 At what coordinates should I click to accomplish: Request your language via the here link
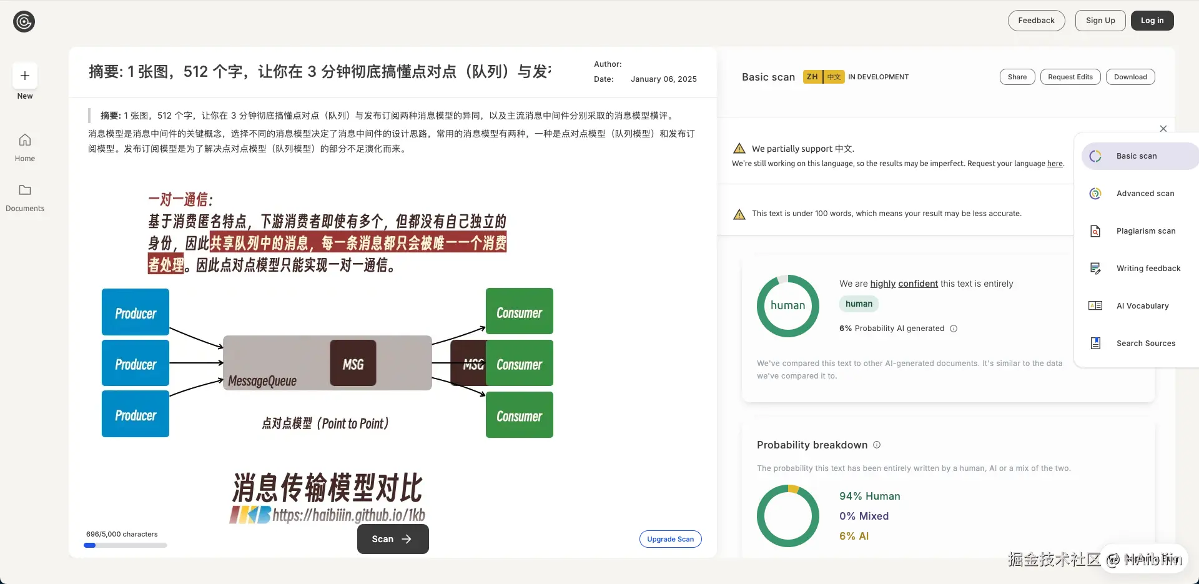pos(1054,163)
